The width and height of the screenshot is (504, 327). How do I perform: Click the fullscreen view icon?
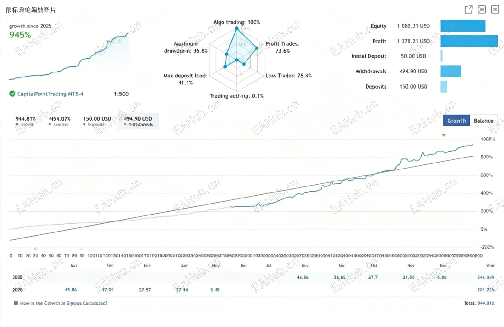(482, 9)
